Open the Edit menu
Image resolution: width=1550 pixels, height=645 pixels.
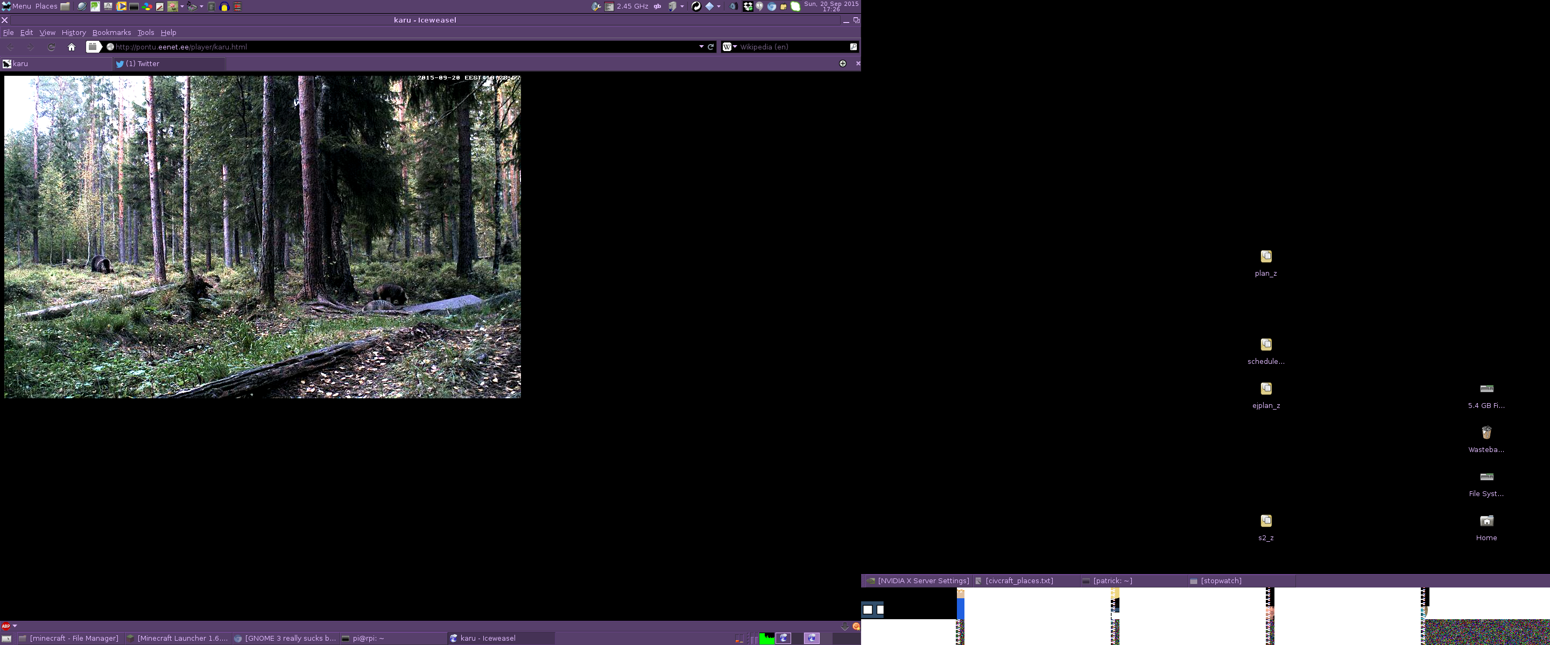26,32
